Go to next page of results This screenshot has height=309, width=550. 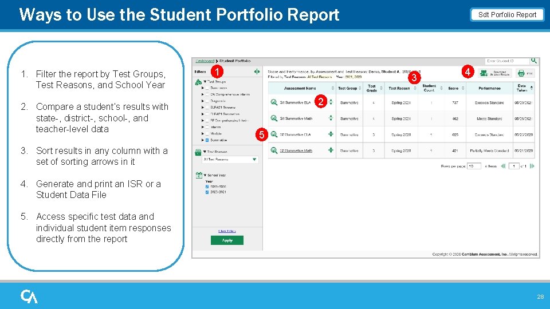532,166
